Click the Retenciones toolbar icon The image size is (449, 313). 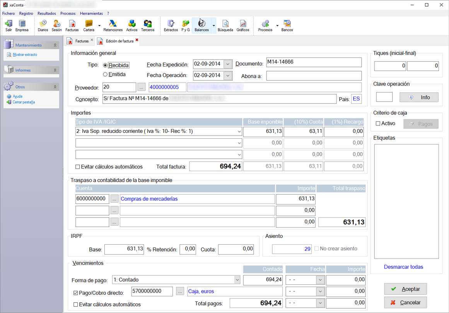[x=113, y=26]
